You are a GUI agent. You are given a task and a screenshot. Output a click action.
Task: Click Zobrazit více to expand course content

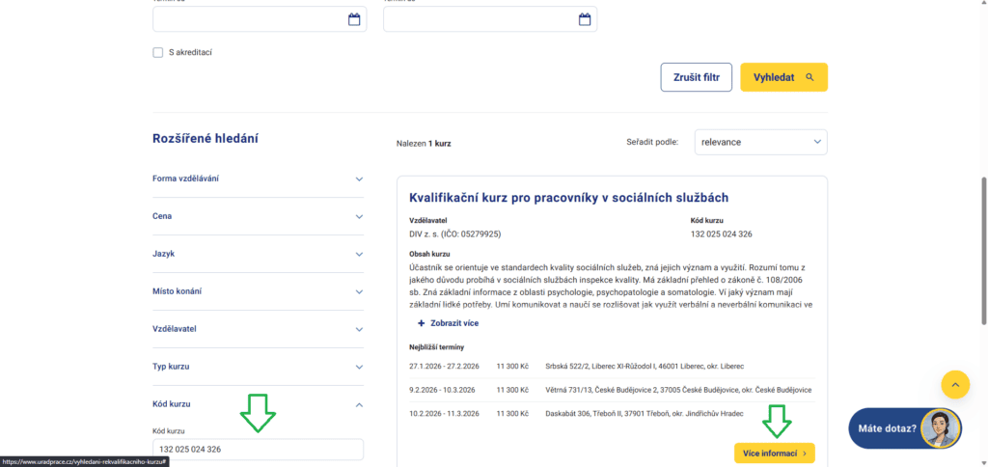tap(448, 323)
